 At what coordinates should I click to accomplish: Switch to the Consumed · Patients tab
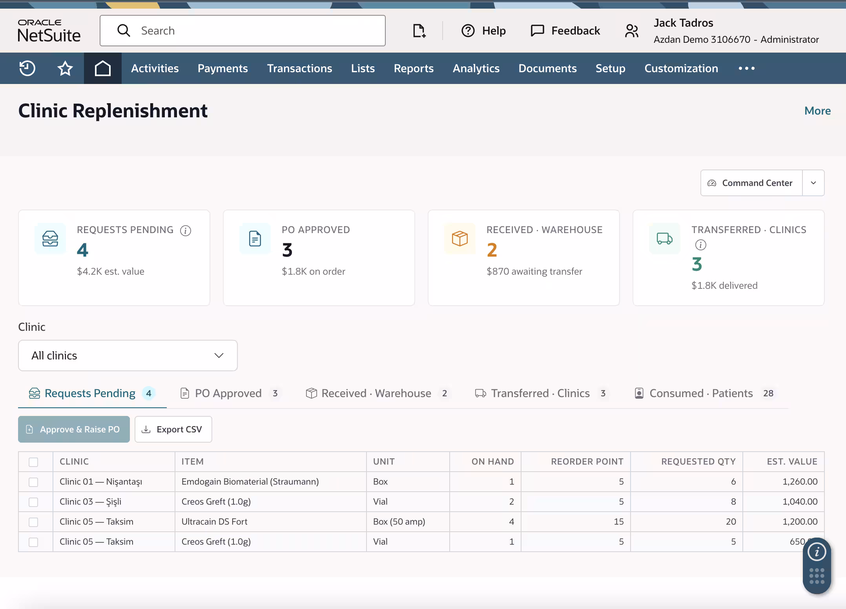pyautogui.click(x=705, y=393)
